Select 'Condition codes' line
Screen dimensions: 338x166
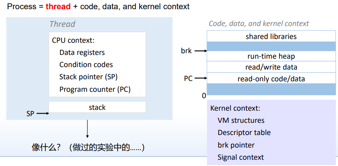(x=86, y=65)
